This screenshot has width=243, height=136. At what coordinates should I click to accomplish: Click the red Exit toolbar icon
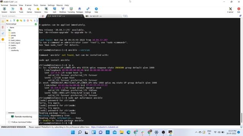pos(239,10)
